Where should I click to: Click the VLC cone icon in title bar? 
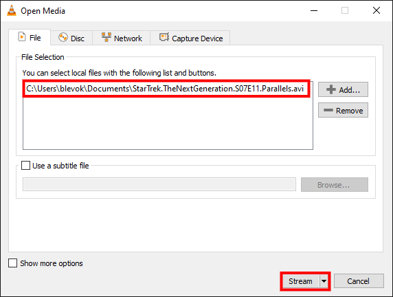pyautogui.click(x=12, y=10)
